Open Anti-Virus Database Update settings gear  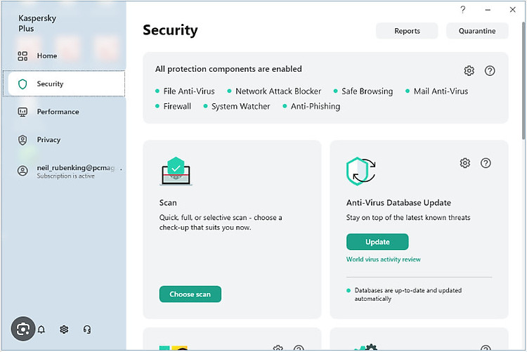[465, 163]
